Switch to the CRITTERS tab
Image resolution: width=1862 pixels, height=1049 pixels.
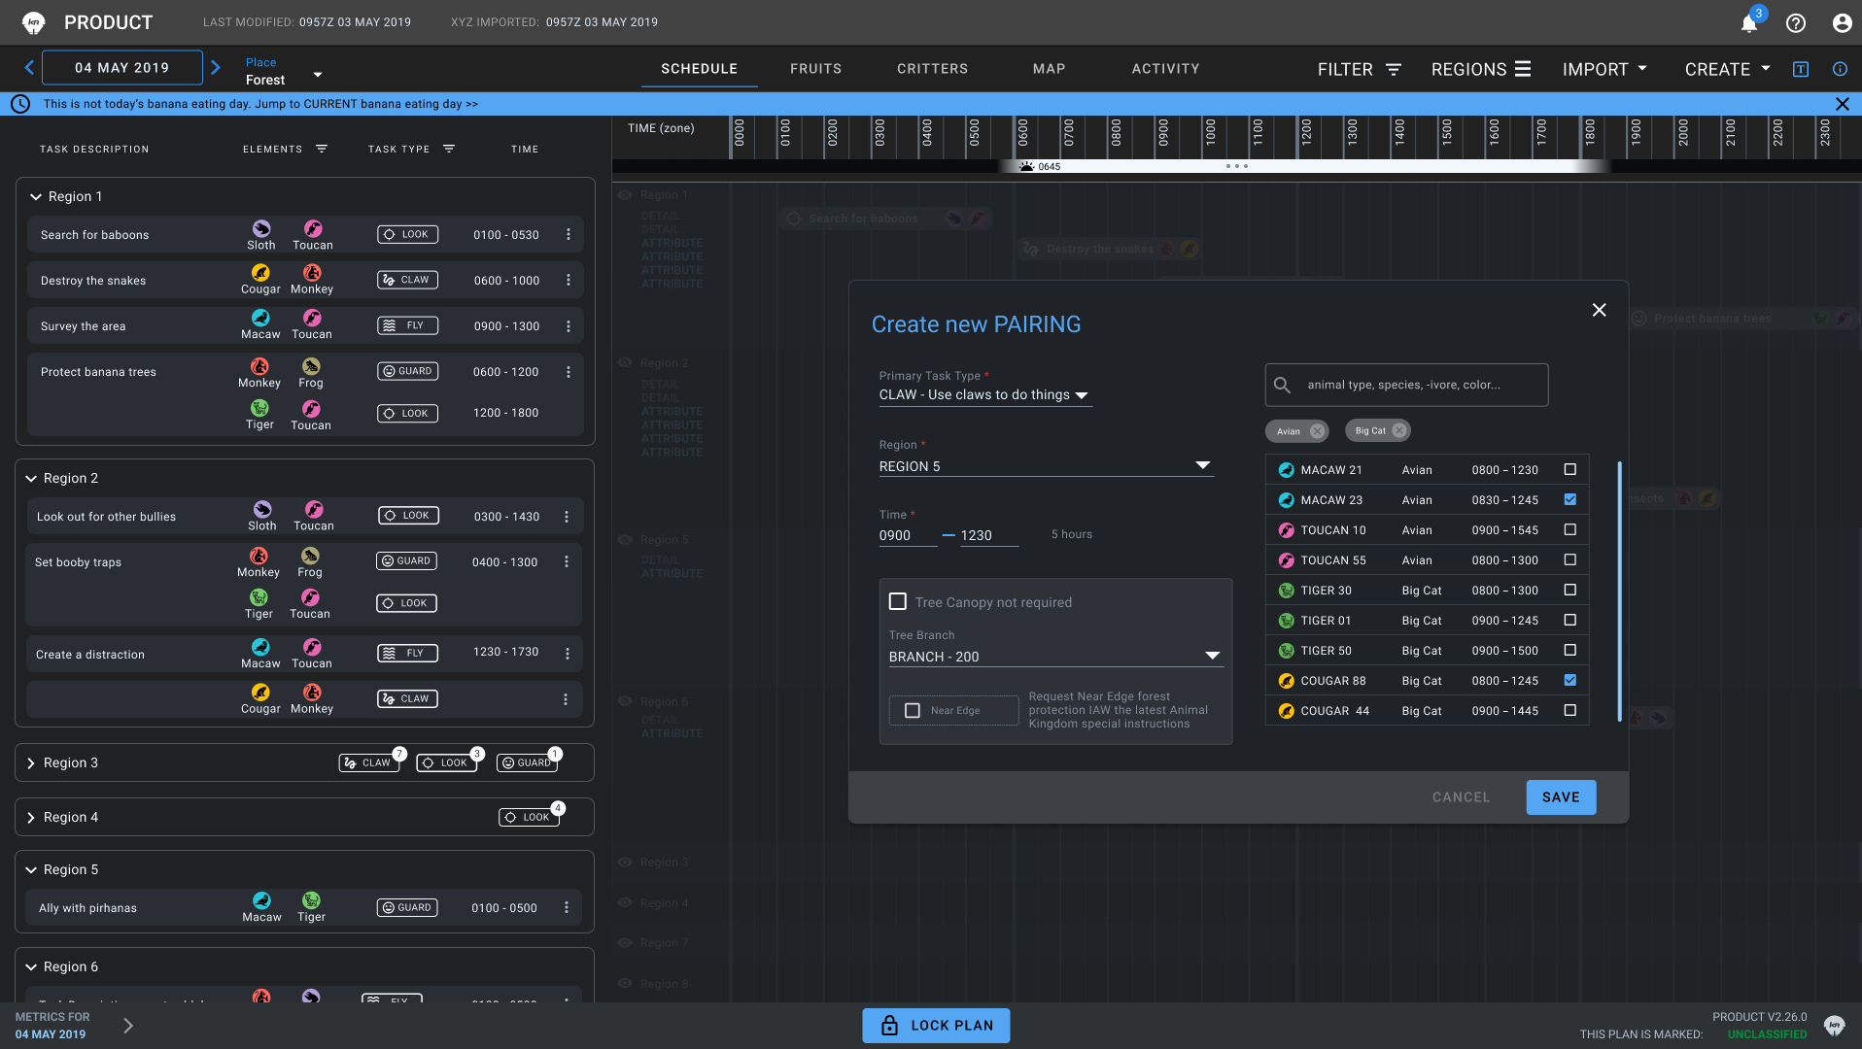pos(932,69)
